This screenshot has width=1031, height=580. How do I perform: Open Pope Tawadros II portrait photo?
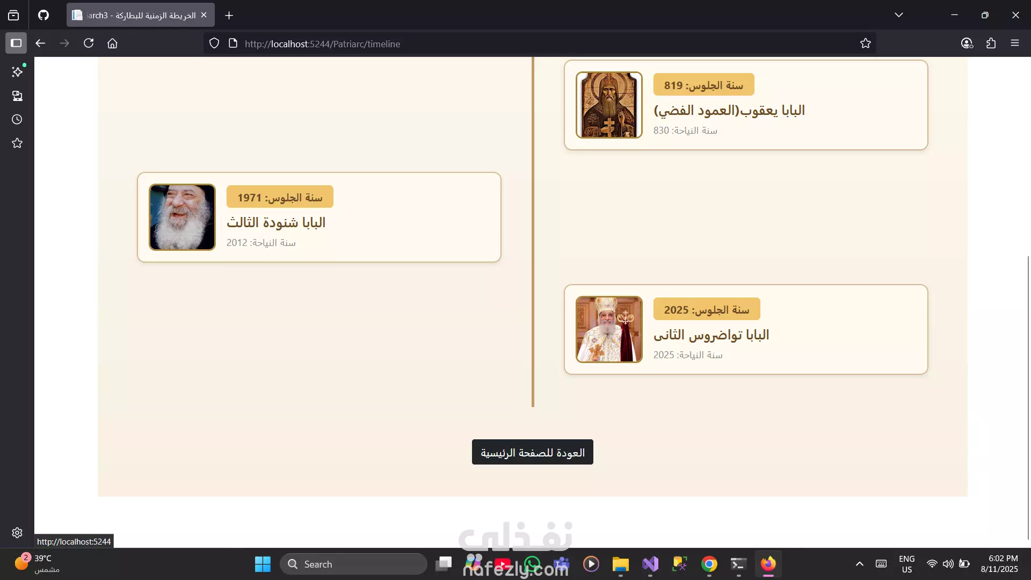(609, 329)
